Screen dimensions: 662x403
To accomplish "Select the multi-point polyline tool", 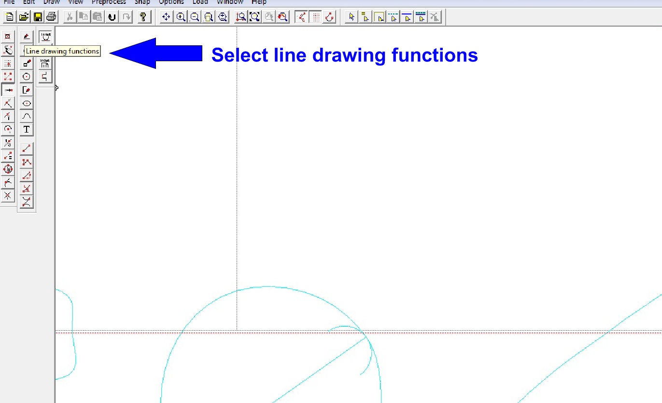I will coord(27,162).
